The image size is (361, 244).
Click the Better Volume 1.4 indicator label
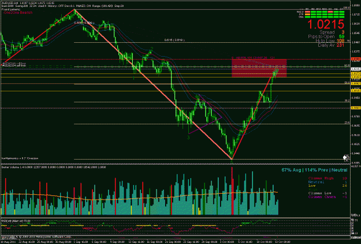pos(54,167)
